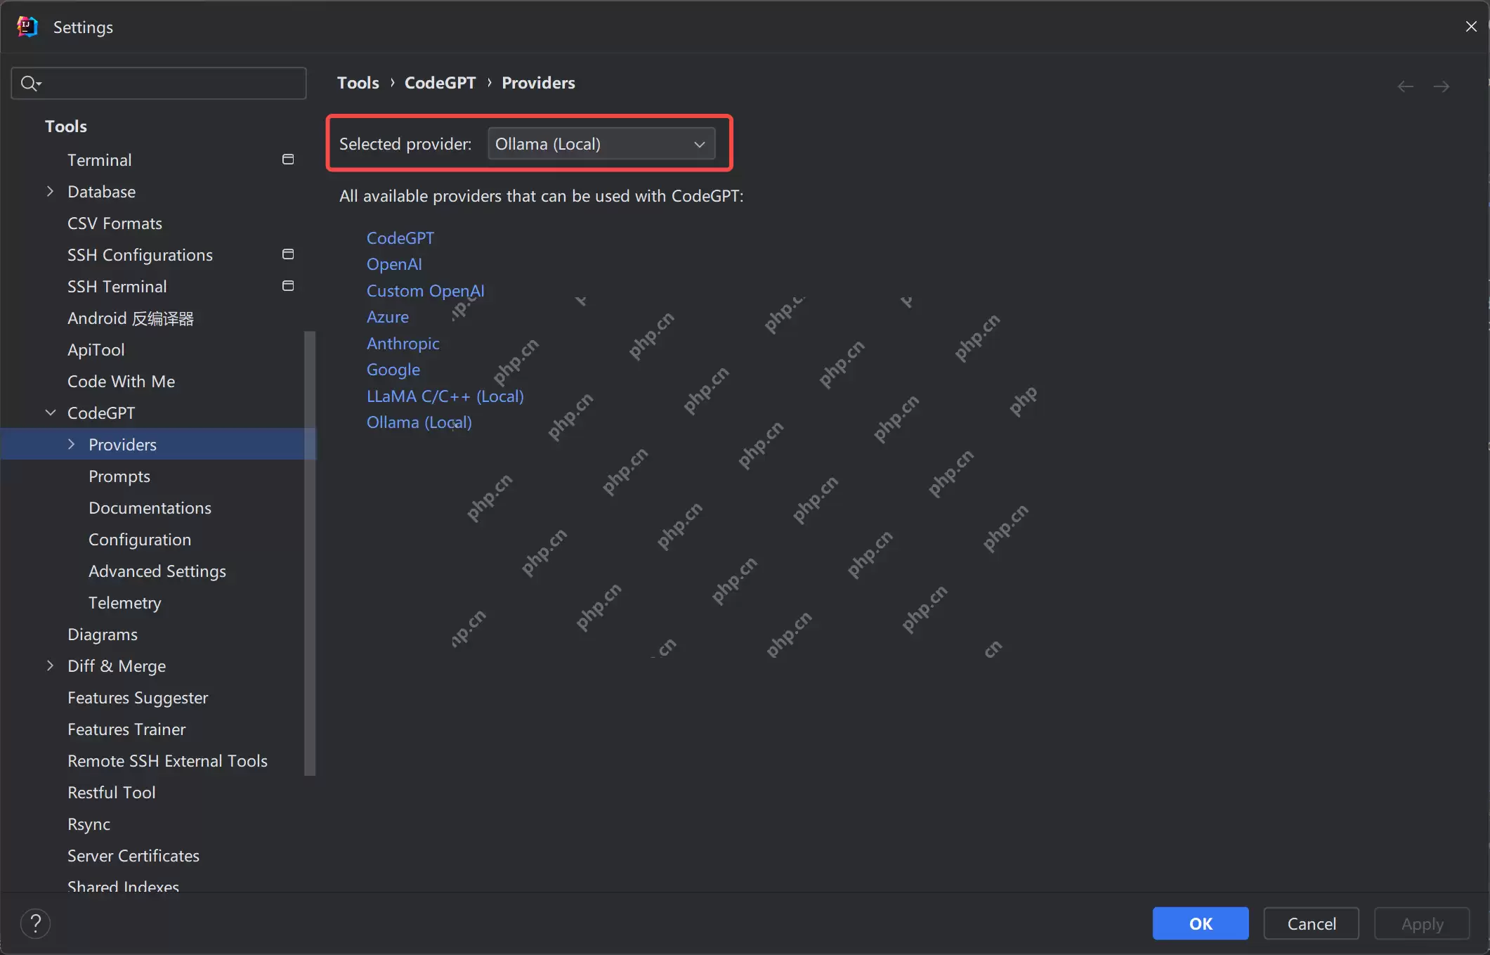Click project-level icon beside SSH Terminal
Viewport: 1490px width, 955px height.
click(288, 286)
